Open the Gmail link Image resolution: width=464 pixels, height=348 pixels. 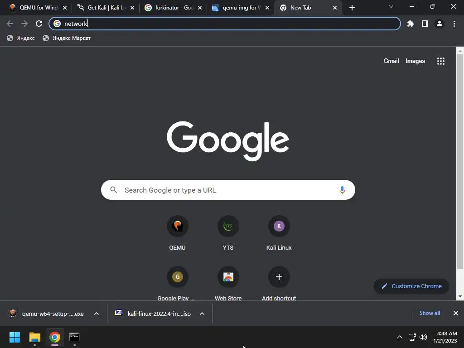pos(391,61)
